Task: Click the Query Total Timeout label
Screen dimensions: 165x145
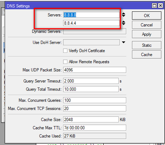Action: point(44,89)
